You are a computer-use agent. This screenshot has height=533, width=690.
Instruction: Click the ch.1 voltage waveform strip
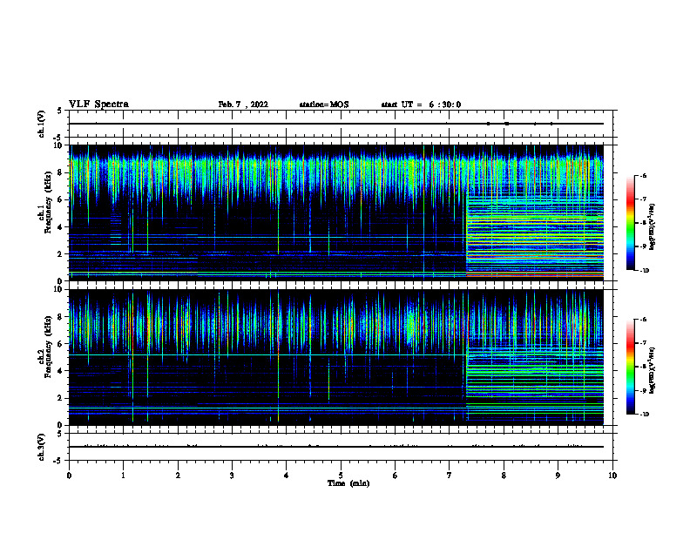pos(341,124)
